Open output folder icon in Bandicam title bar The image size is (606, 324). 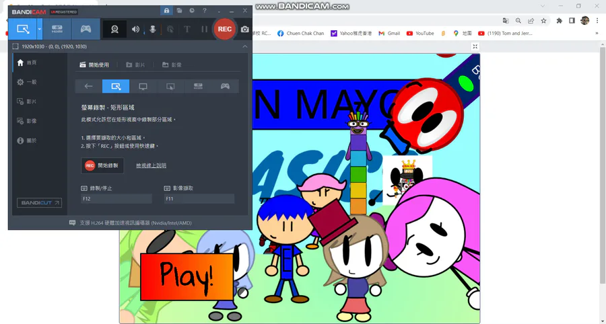179,11
